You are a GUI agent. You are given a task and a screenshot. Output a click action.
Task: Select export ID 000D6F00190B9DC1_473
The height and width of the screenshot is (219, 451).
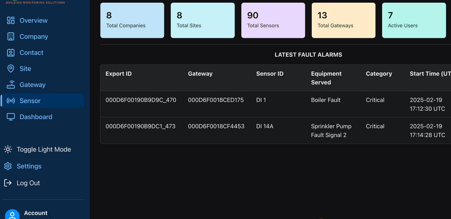[140, 126]
